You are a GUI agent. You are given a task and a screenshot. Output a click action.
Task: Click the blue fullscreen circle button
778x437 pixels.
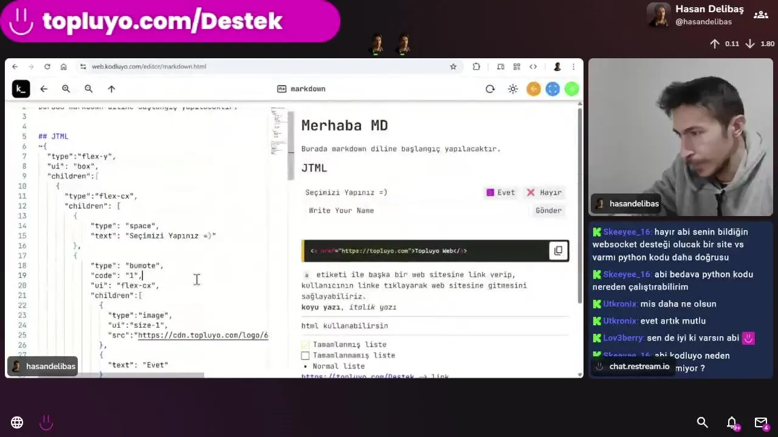[x=553, y=89]
